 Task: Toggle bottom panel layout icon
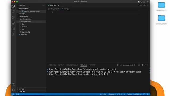pos(142,2)
